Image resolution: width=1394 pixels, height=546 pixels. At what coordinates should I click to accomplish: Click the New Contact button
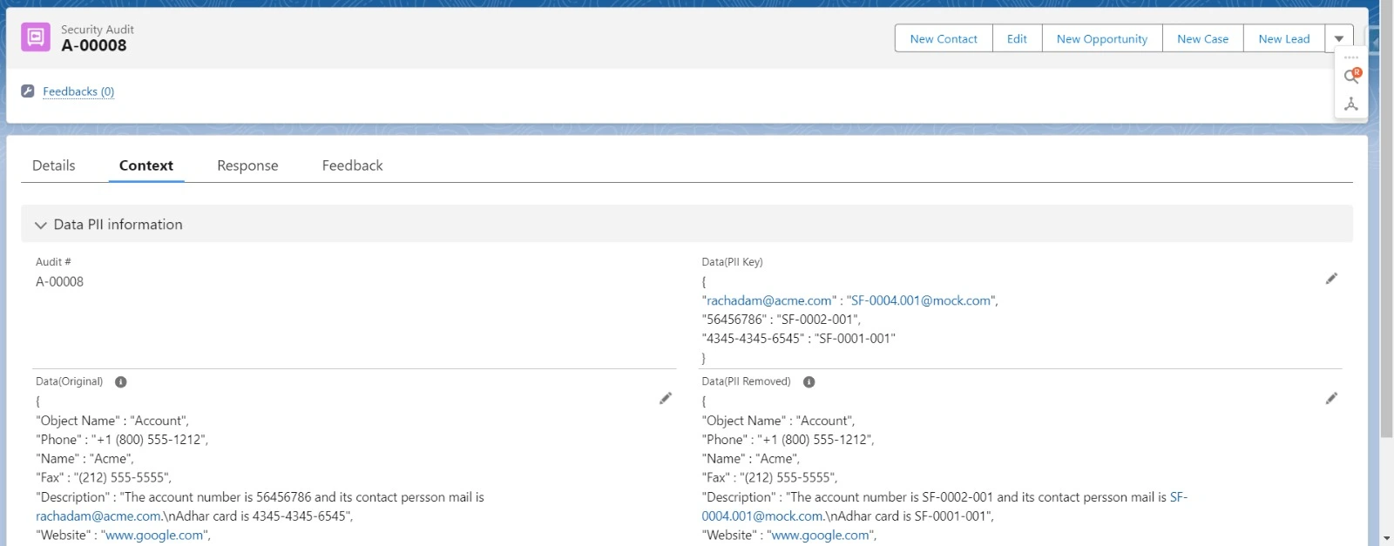click(944, 39)
